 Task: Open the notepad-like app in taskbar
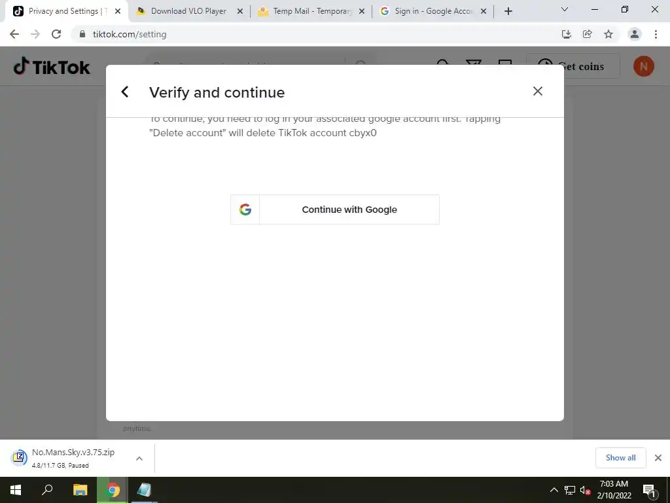point(145,490)
